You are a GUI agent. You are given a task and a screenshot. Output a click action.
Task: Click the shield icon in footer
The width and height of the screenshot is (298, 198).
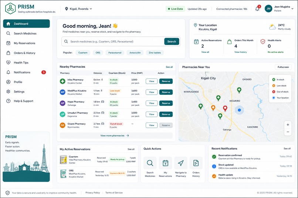coord(7,193)
